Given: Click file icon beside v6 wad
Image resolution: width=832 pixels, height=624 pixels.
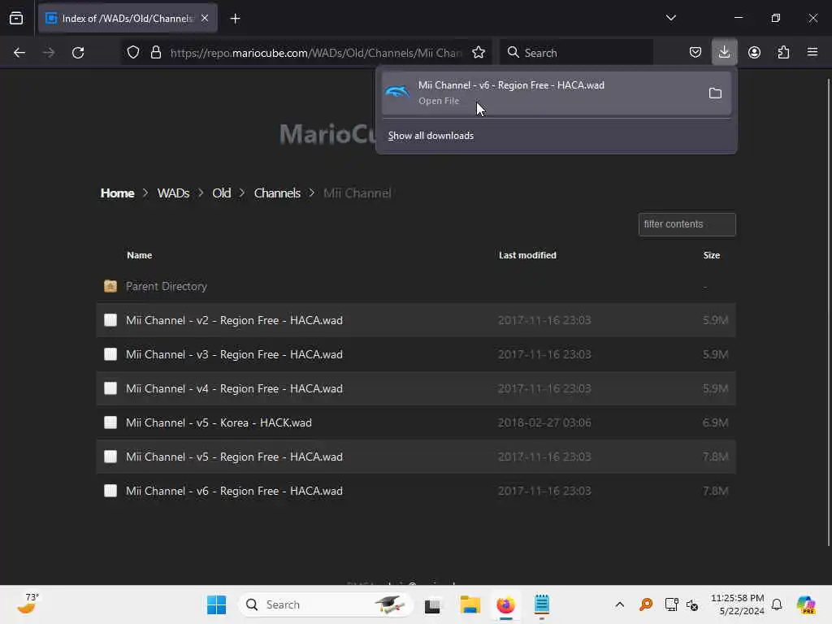Looking at the screenshot, I should click(110, 490).
